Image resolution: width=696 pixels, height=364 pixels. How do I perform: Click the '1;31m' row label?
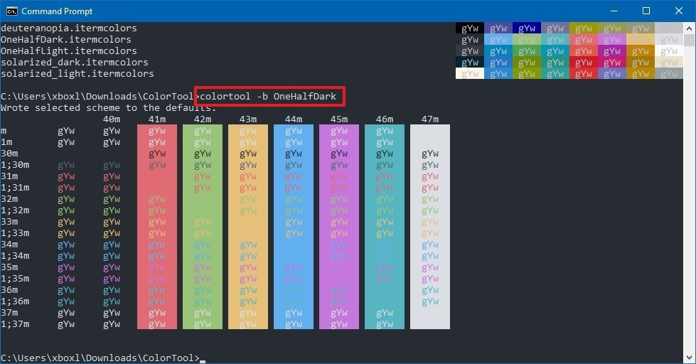(15, 187)
